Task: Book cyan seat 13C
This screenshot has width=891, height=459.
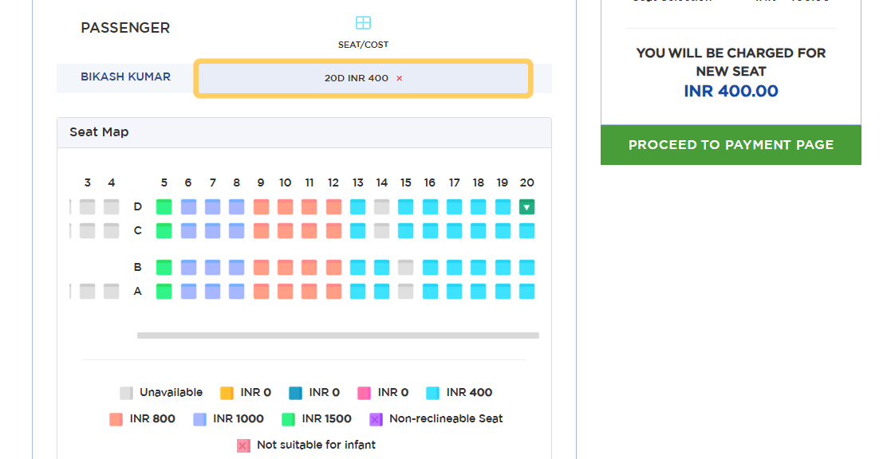Action: coord(357,231)
